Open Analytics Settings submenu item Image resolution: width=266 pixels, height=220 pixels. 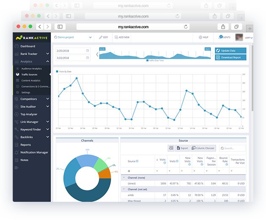[x=26, y=93]
